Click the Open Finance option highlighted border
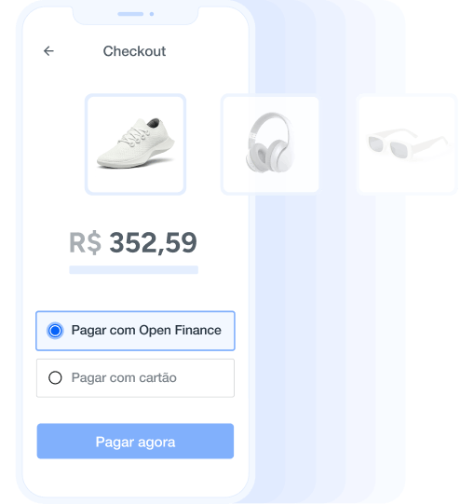Viewport: 474px width, 504px height. 135,331
